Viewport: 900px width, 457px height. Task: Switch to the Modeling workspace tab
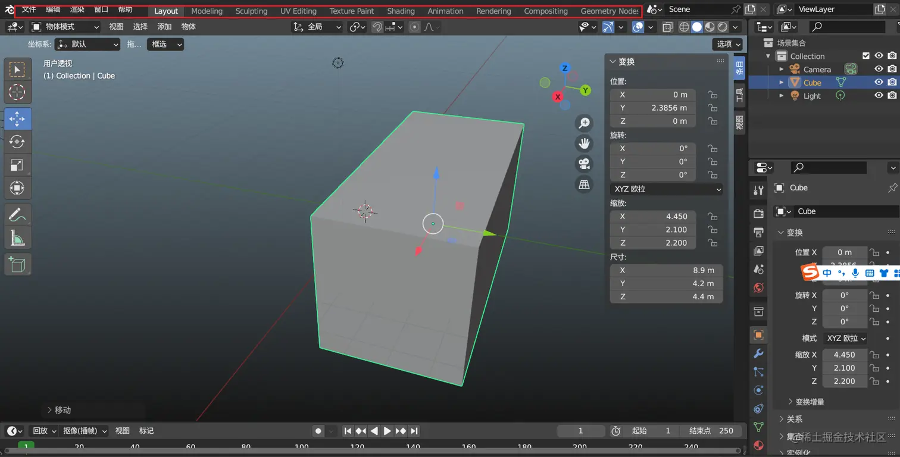pos(207,11)
